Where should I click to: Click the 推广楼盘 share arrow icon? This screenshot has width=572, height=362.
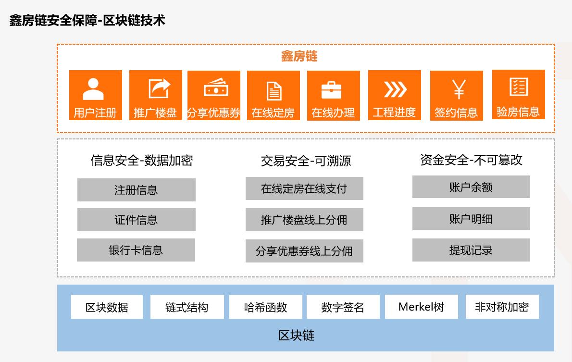[x=160, y=88]
